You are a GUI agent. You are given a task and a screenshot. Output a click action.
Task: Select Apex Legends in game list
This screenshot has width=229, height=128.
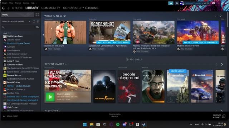(x=14, y=50)
